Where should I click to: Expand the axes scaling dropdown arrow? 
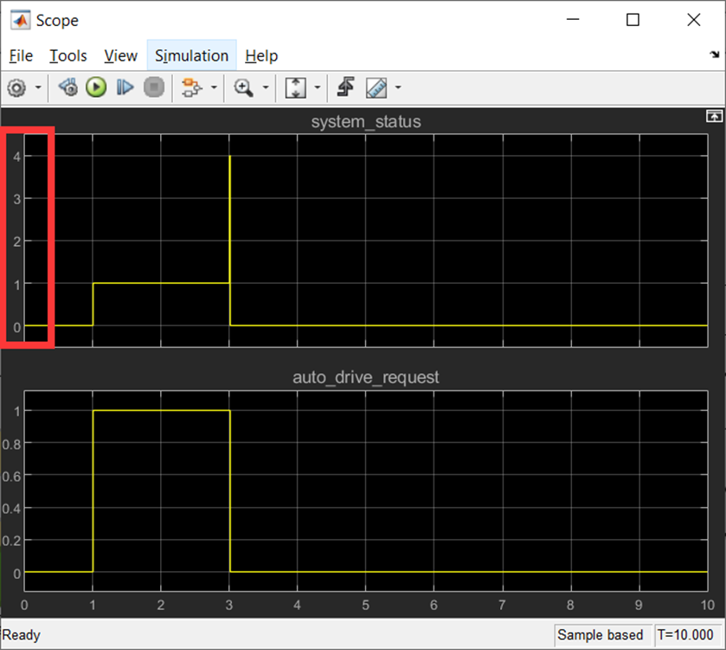coord(318,87)
